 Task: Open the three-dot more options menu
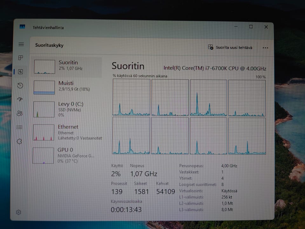pyautogui.click(x=265, y=48)
